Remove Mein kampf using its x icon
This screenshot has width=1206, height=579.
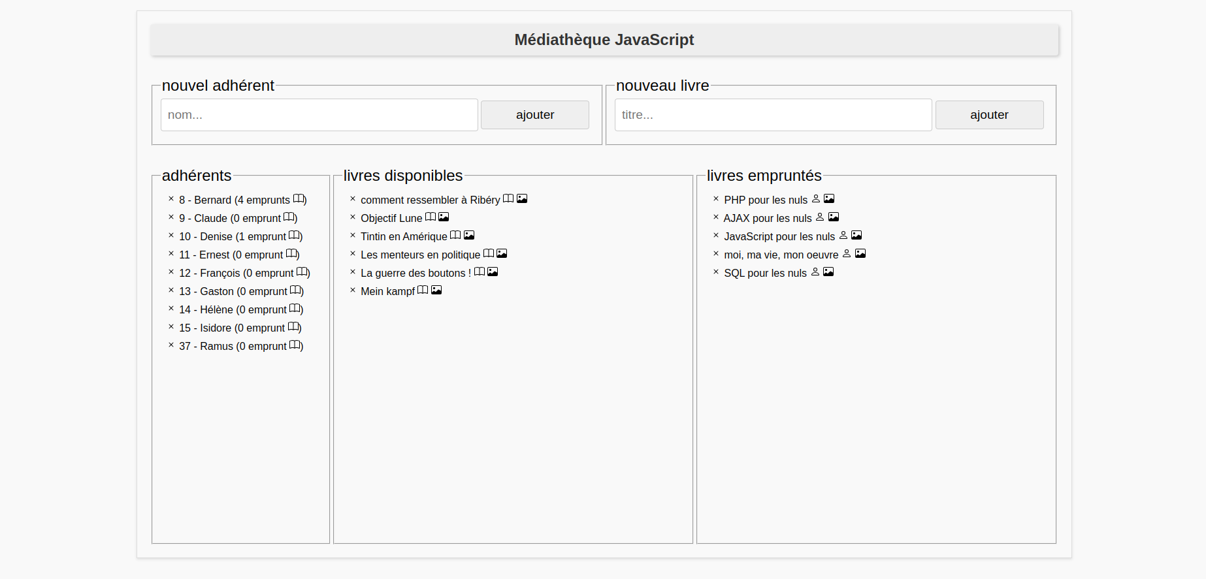[353, 290]
